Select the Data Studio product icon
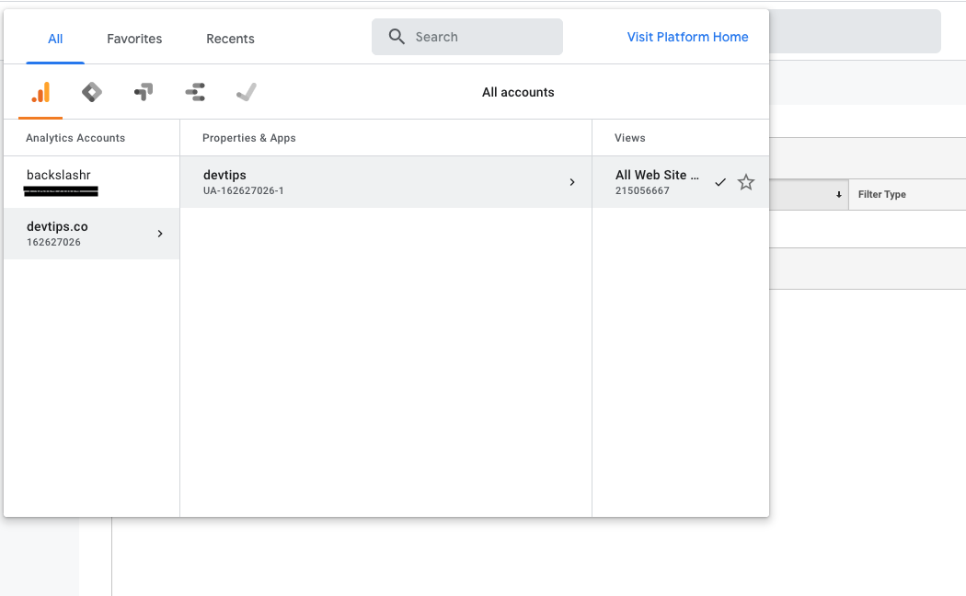966x596 pixels. point(195,92)
